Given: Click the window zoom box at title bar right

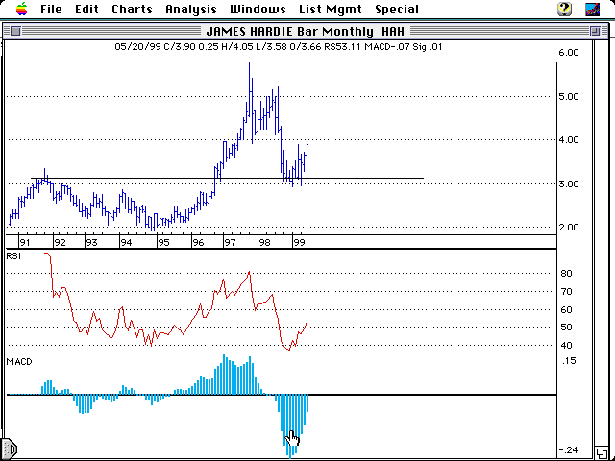Looking at the screenshot, I should [x=595, y=31].
